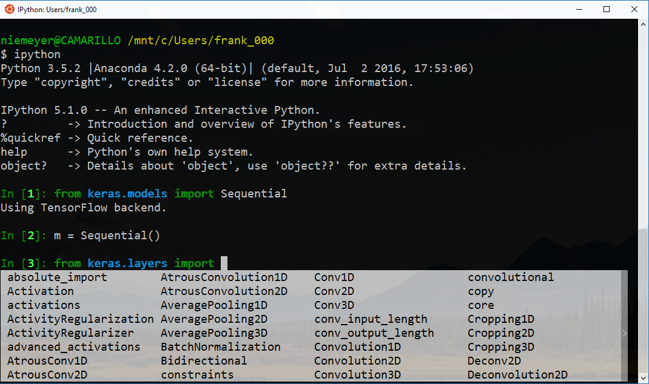Image resolution: width=649 pixels, height=384 pixels.
Task: Click the scrollbar down arrow
Action: [642, 377]
